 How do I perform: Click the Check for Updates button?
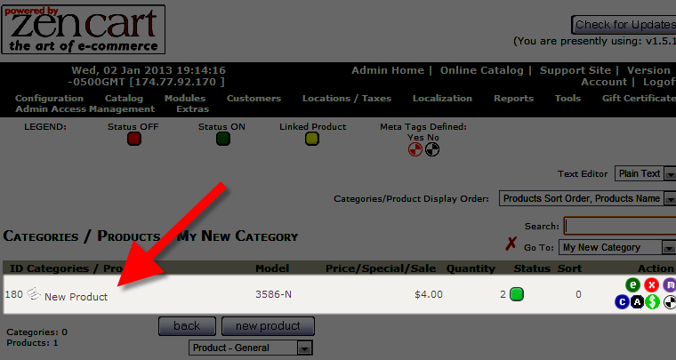pos(623,25)
